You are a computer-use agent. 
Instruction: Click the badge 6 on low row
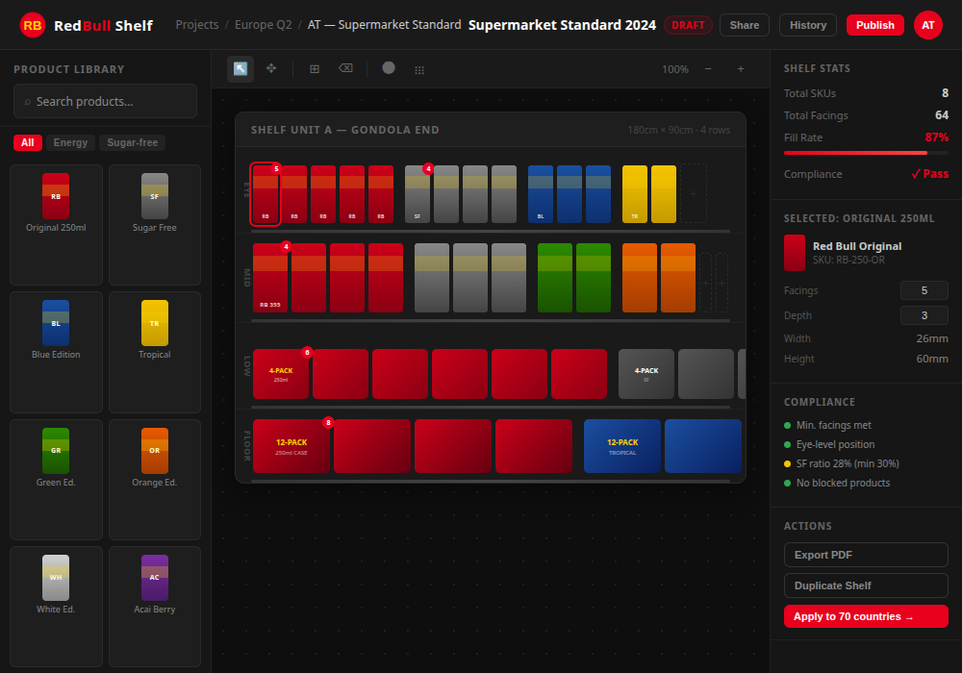(308, 353)
